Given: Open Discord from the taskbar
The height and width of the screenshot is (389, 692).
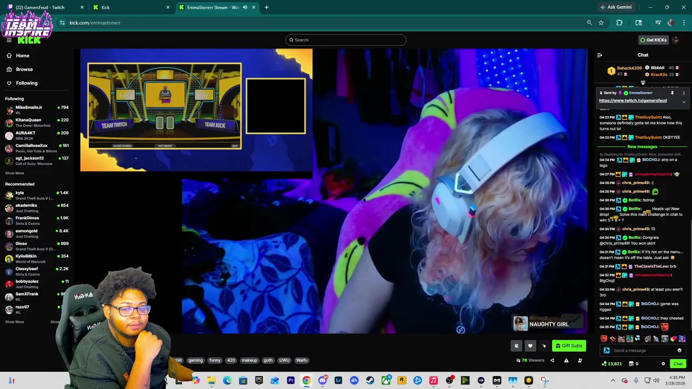Looking at the screenshot, I should click(323, 380).
